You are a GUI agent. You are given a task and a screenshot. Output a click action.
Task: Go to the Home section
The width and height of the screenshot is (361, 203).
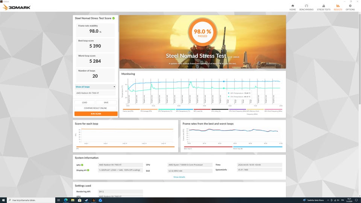pos(293,8)
